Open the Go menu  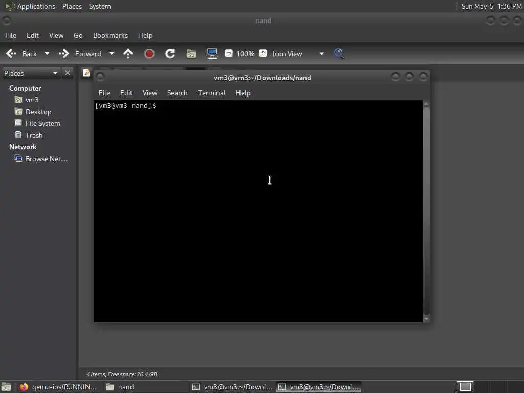[x=78, y=35]
